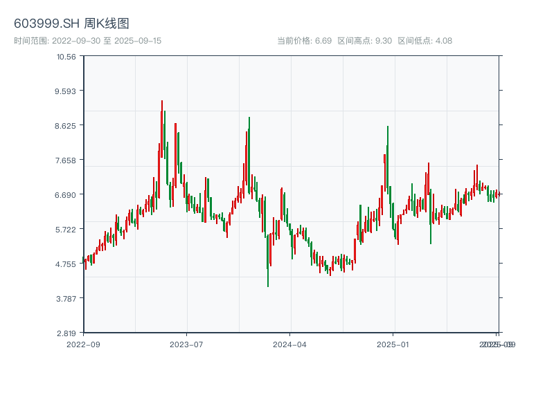This screenshot has width=554, height=415.
Task: Click the current price label 当前价格: 6.69
Action: (x=304, y=41)
